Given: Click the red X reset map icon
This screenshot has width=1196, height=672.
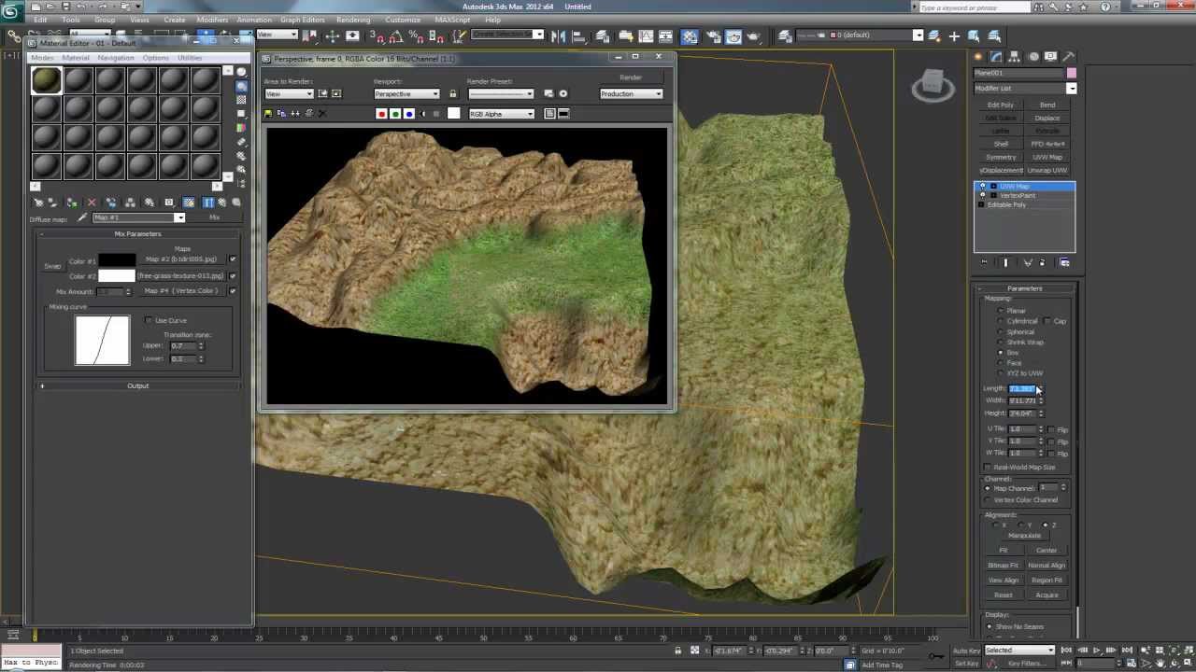Looking at the screenshot, I should (92, 203).
